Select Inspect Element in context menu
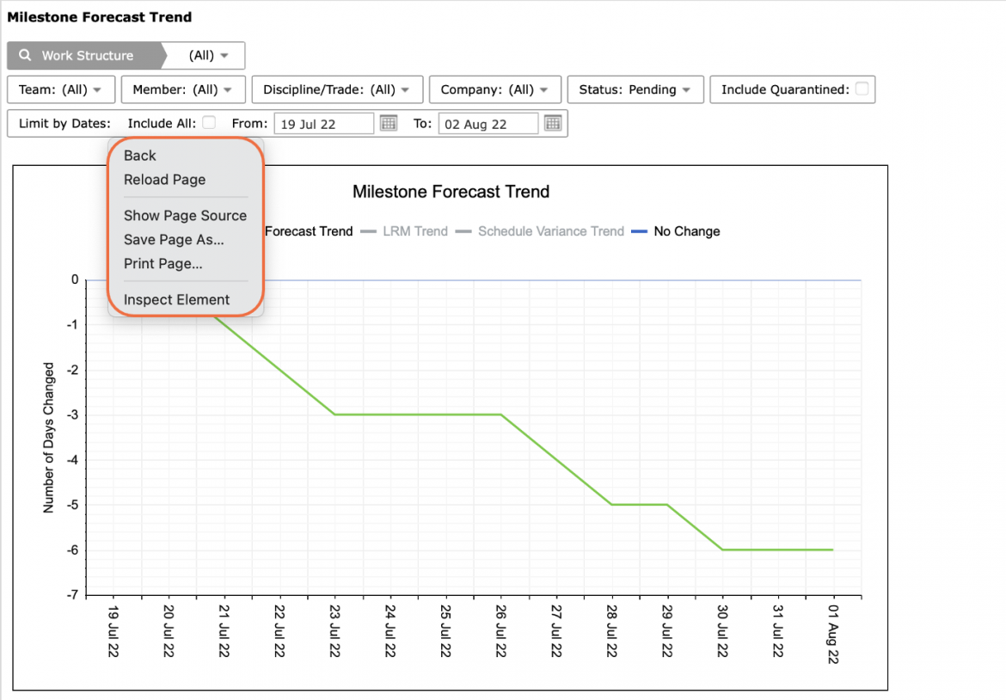This screenshot has height=700, width=1006. coord(176,299)
